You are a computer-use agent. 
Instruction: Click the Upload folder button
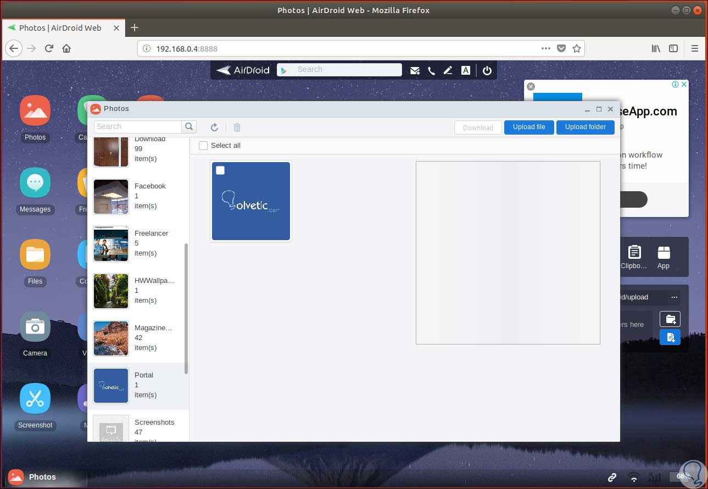click(x=586, y=127)
